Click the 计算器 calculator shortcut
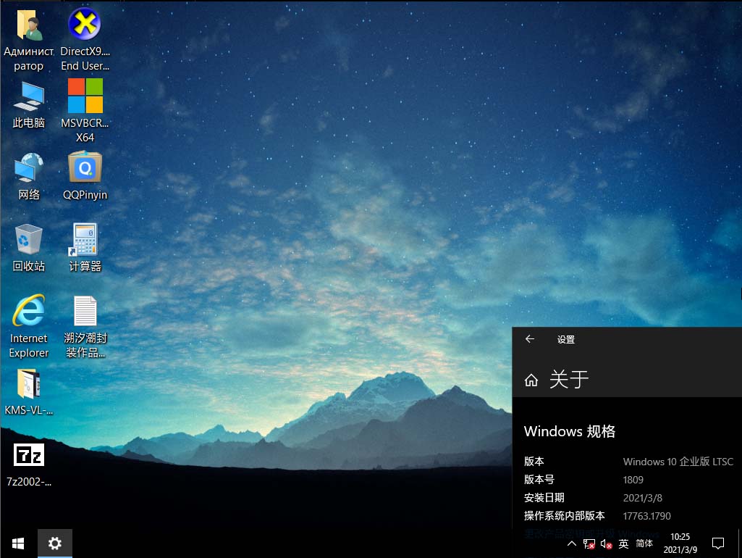742x558 pixels. [85, 239]
